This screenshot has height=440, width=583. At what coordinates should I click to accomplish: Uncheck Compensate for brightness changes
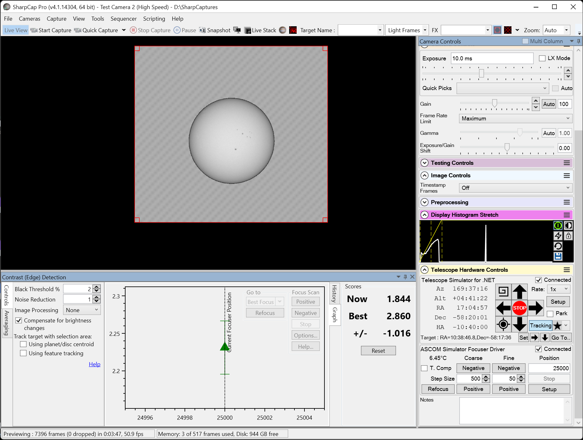(x=19, y=321)
